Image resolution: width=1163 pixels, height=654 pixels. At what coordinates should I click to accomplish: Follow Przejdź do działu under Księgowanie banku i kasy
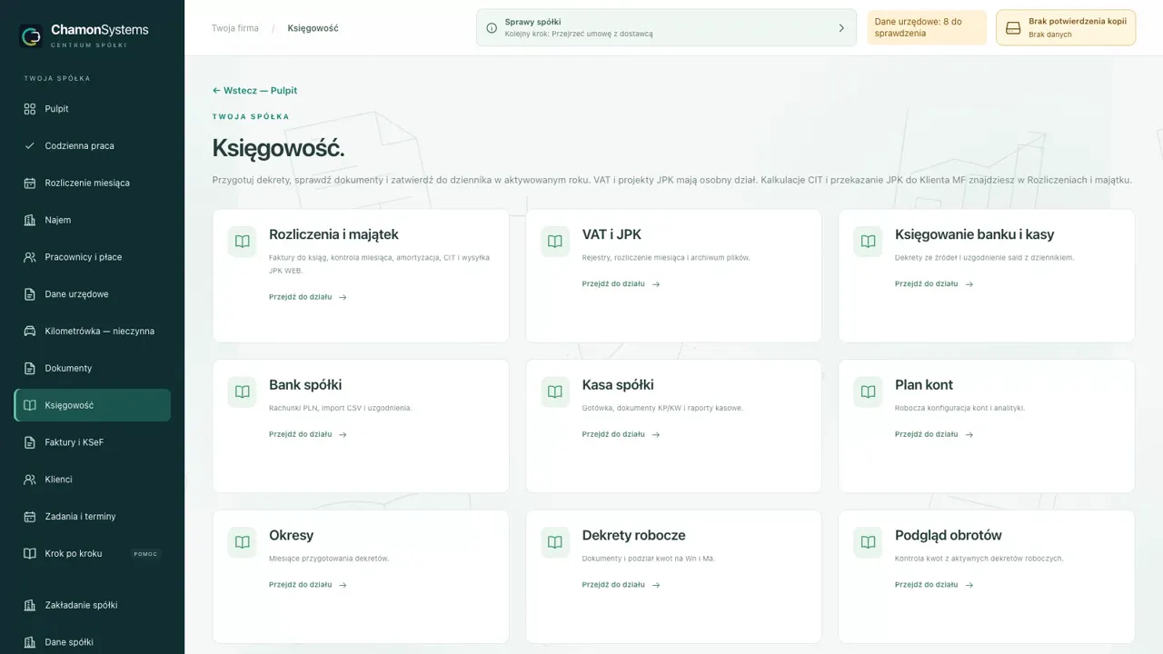pyautogui.click(x=934, y=284)
